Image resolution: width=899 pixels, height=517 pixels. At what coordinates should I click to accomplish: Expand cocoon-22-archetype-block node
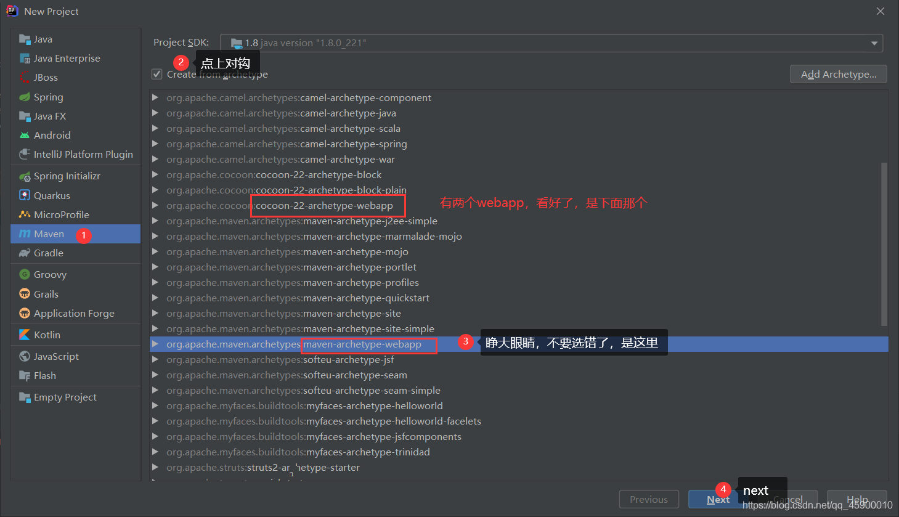pos(155,174)
